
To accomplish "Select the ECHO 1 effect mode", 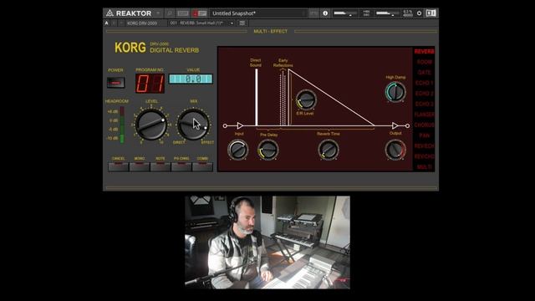I will tap(424, 83).
